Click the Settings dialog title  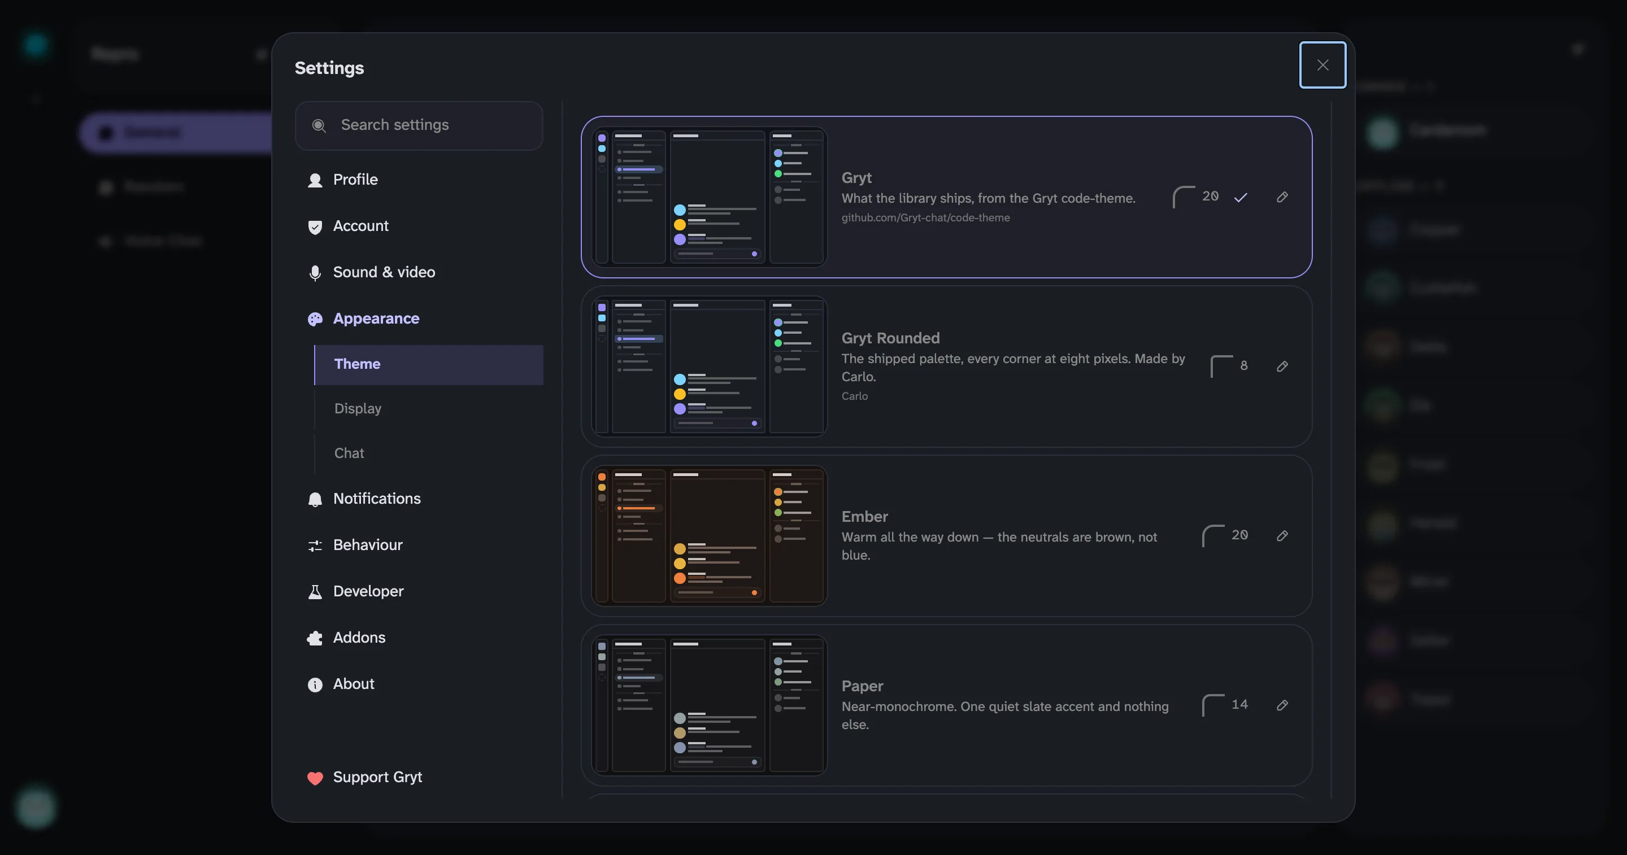point(329,68)
